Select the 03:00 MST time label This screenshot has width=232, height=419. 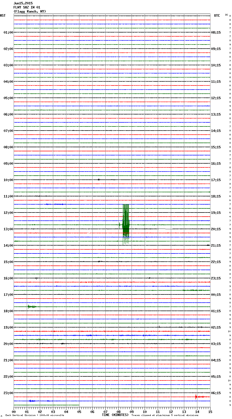(x=8, y=65)
